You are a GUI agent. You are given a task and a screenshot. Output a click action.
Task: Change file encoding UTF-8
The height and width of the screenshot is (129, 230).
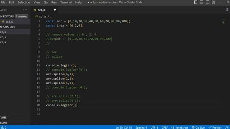coord(154,128)
